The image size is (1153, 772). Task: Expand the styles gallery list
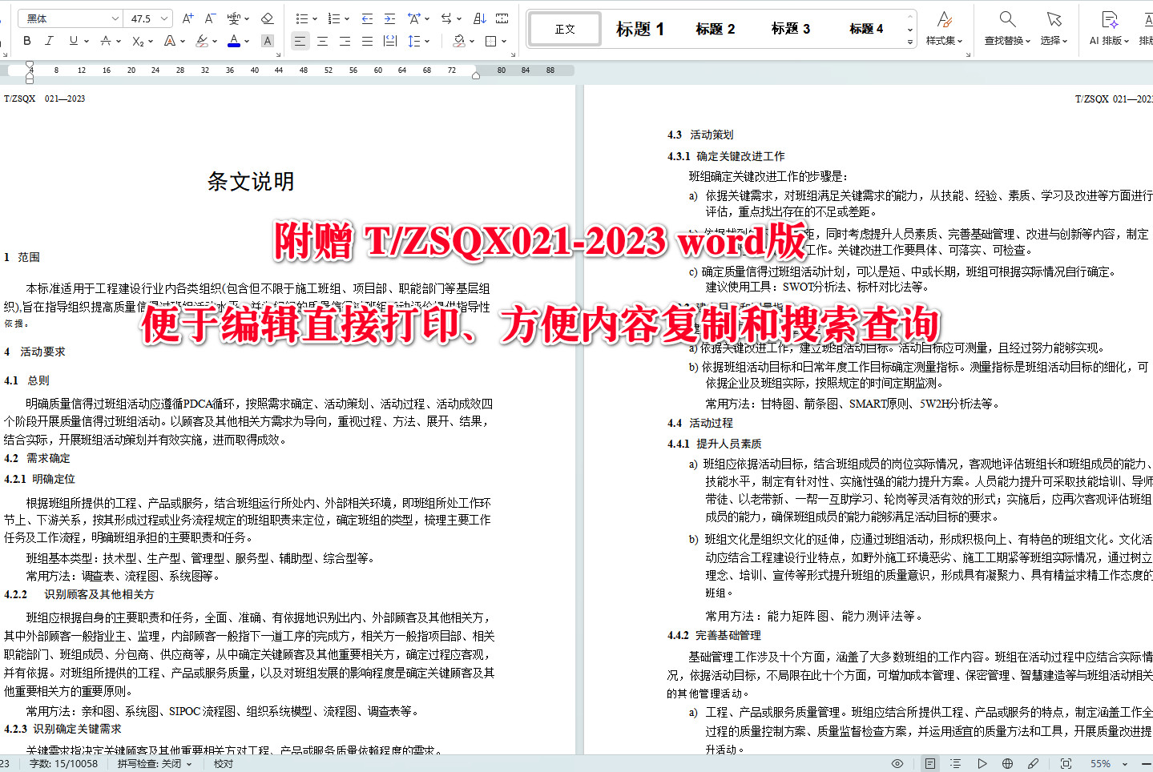tap(910, 42)
